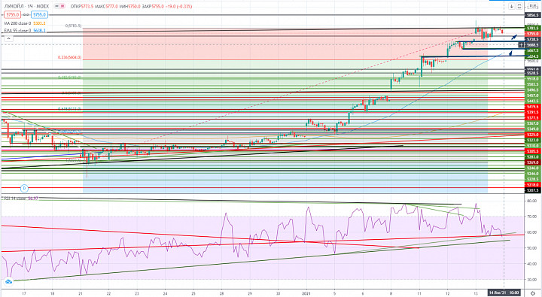Collapse the indicator legend with the chevron
The width and height of the screenshot is (542, 297).
click(8, 38)
